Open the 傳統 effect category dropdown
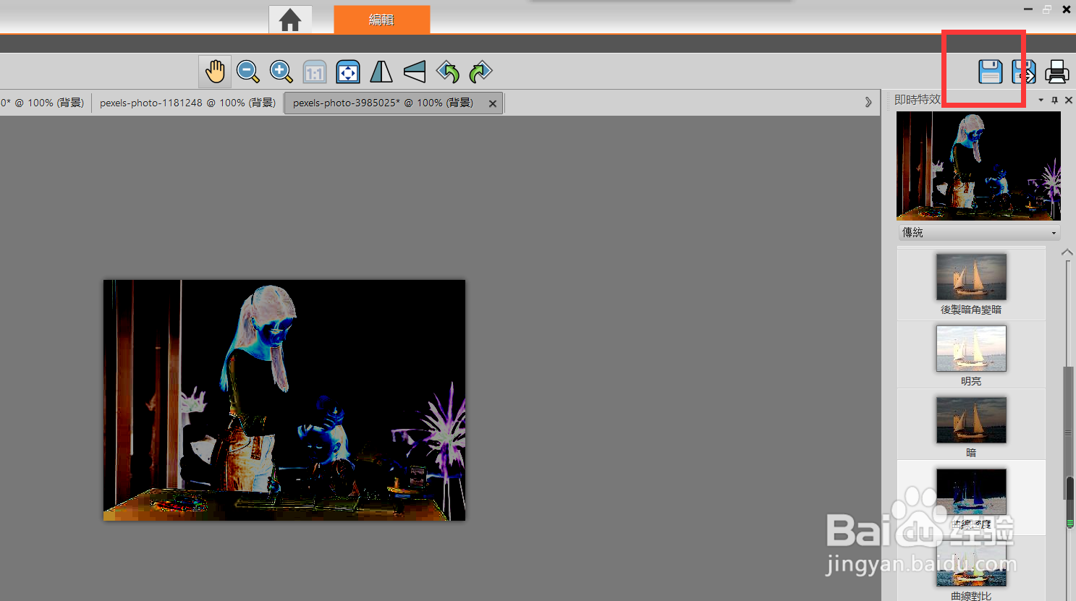 coord(979,232)
